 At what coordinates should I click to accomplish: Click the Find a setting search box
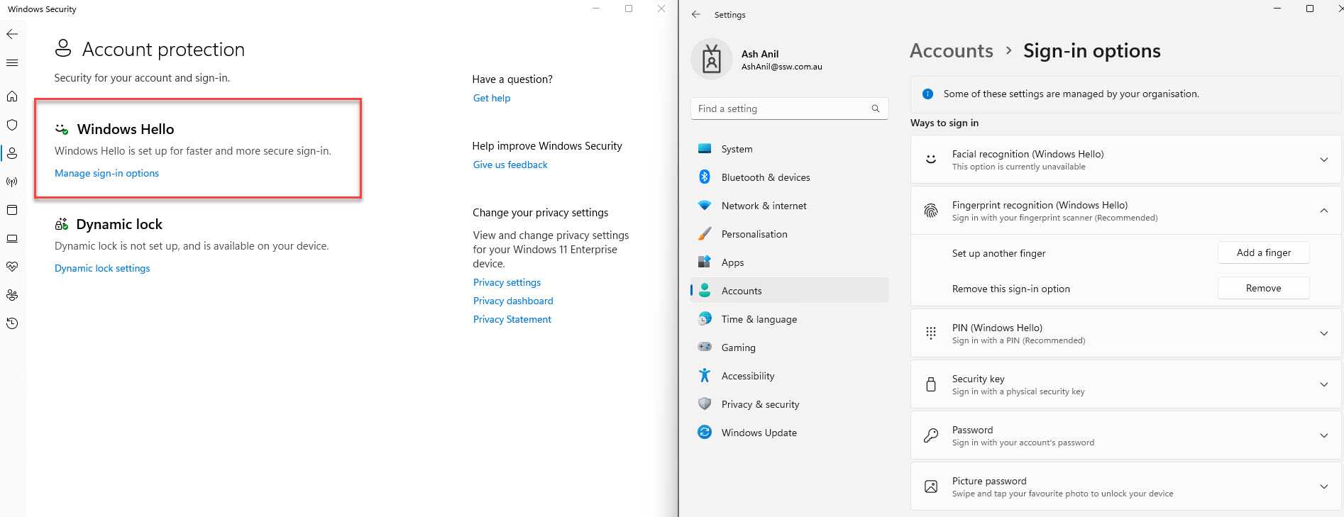pos(781,109)
